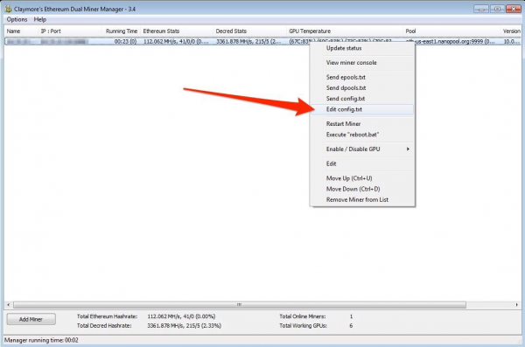Open the Options menu

(x=17, y=19)
